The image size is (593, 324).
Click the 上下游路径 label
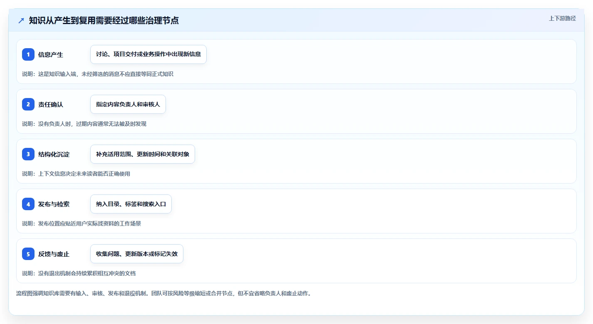coord(562,18)
